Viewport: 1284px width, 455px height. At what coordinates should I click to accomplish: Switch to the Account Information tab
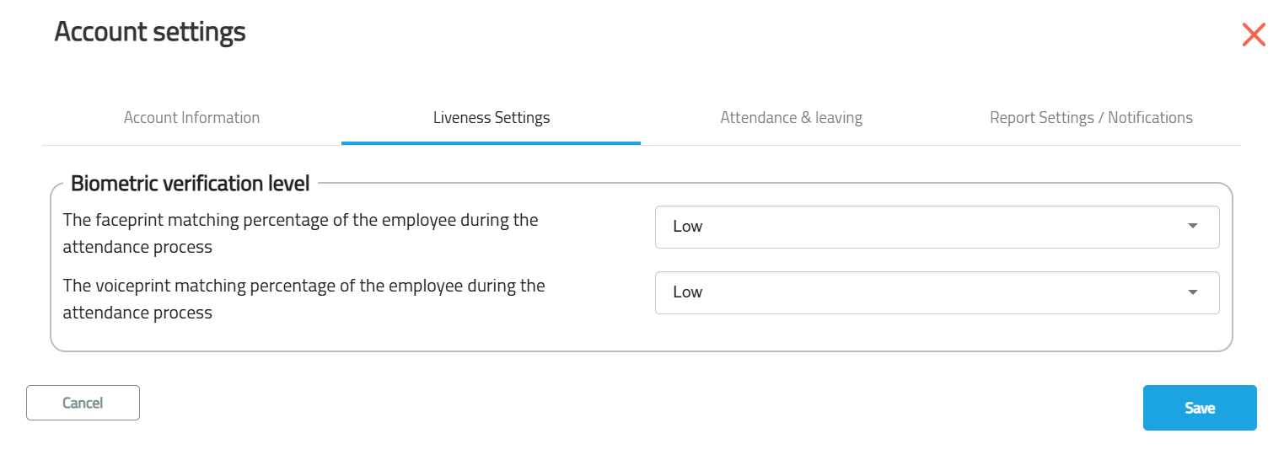(x=191, y=117)
